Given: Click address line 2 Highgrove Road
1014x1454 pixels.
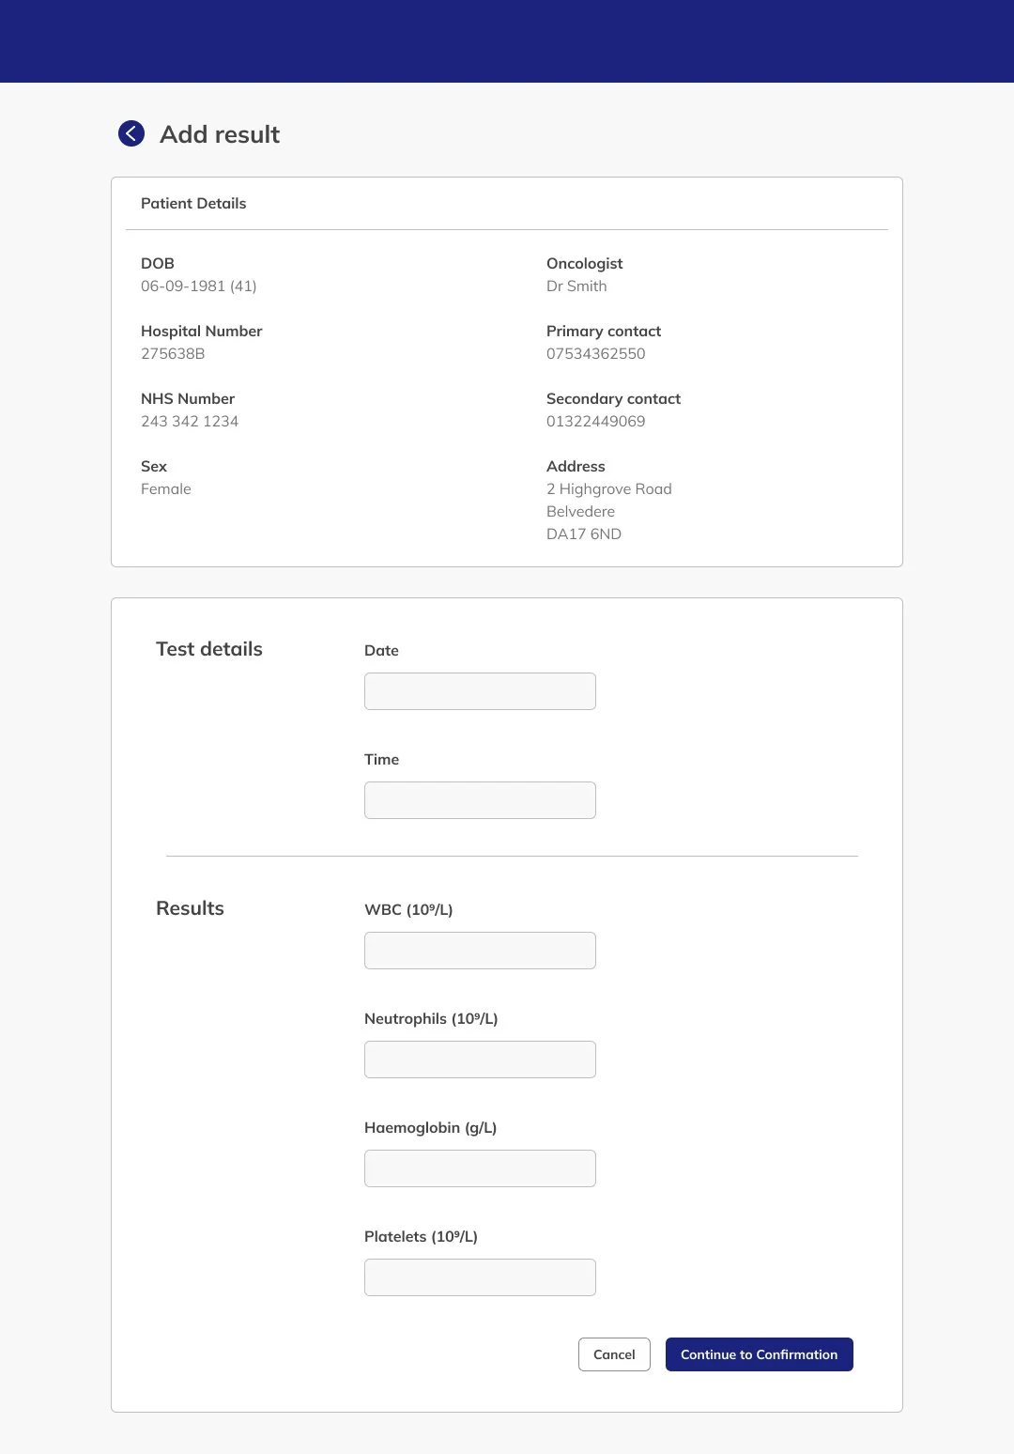Looking at the screenshot, I should coord(609,488).
